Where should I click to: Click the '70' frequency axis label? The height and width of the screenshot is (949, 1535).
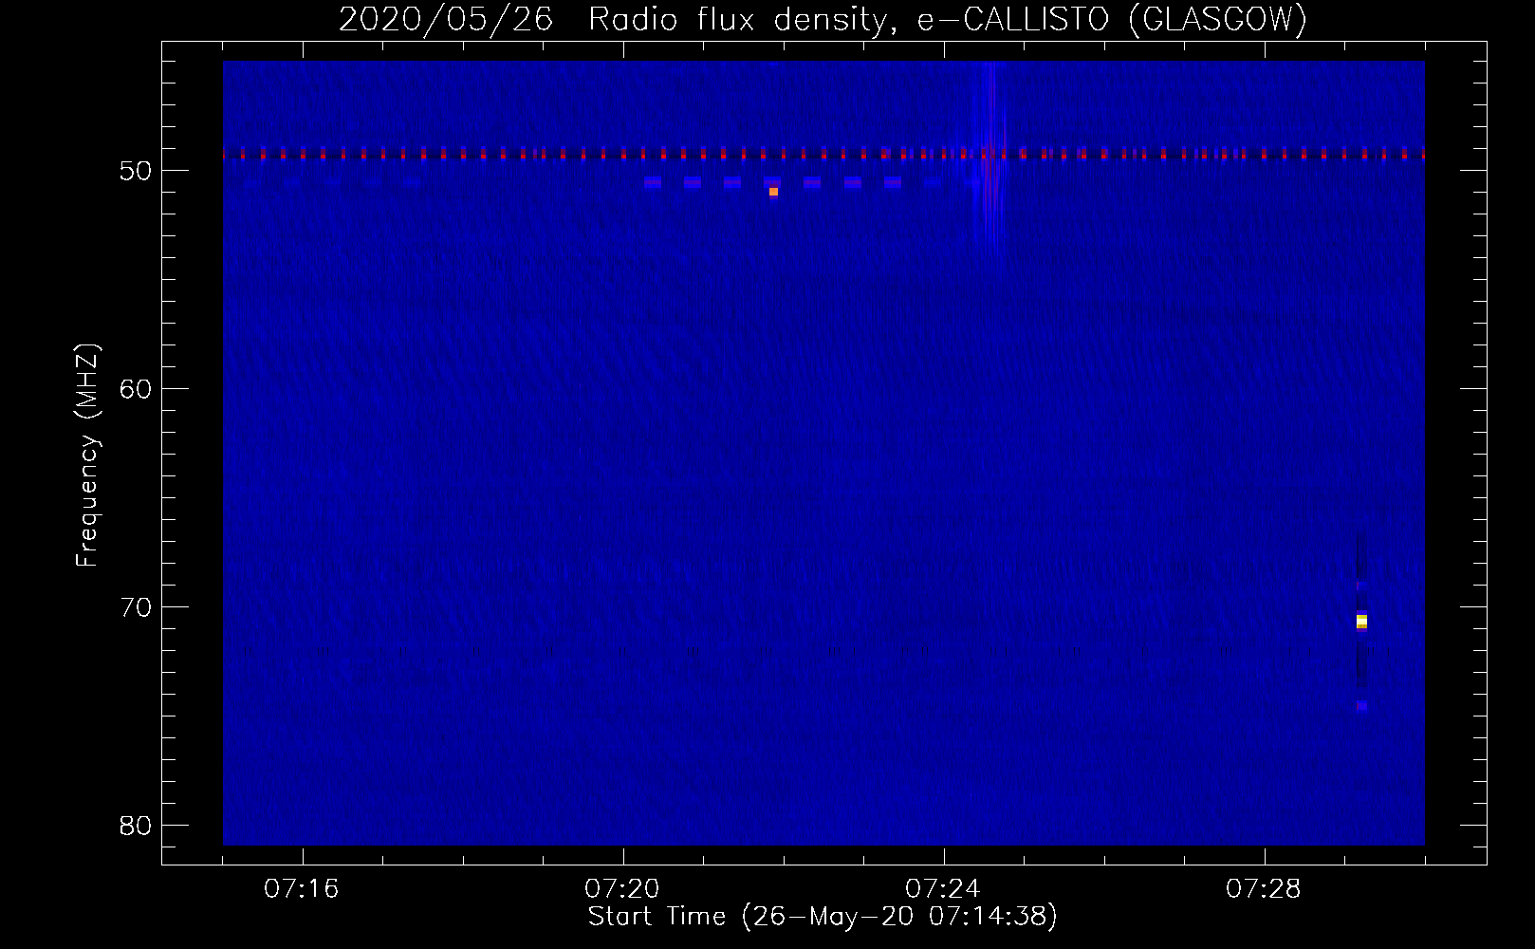(x=137, y=607)
